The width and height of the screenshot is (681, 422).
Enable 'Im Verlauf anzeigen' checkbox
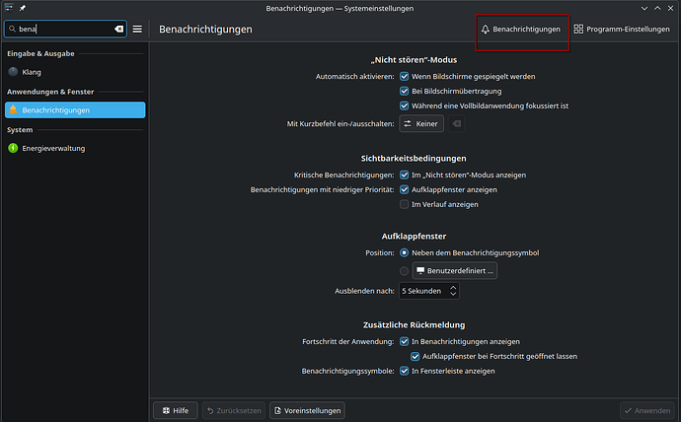(x=404, y=204)
